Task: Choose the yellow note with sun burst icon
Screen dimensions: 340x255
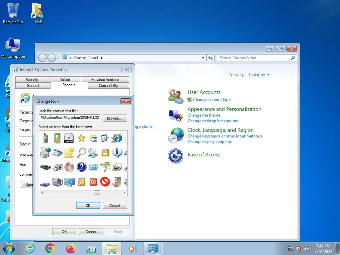Action: pos(69,152)
